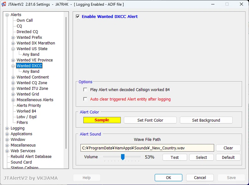Expand the Applications tree node

7,134
